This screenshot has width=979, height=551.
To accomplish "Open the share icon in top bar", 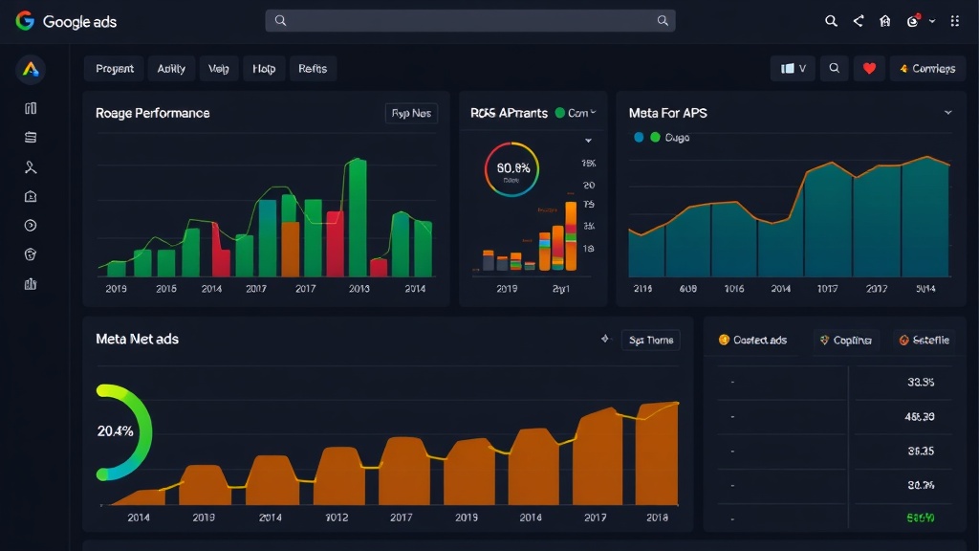I will [859, 21].
